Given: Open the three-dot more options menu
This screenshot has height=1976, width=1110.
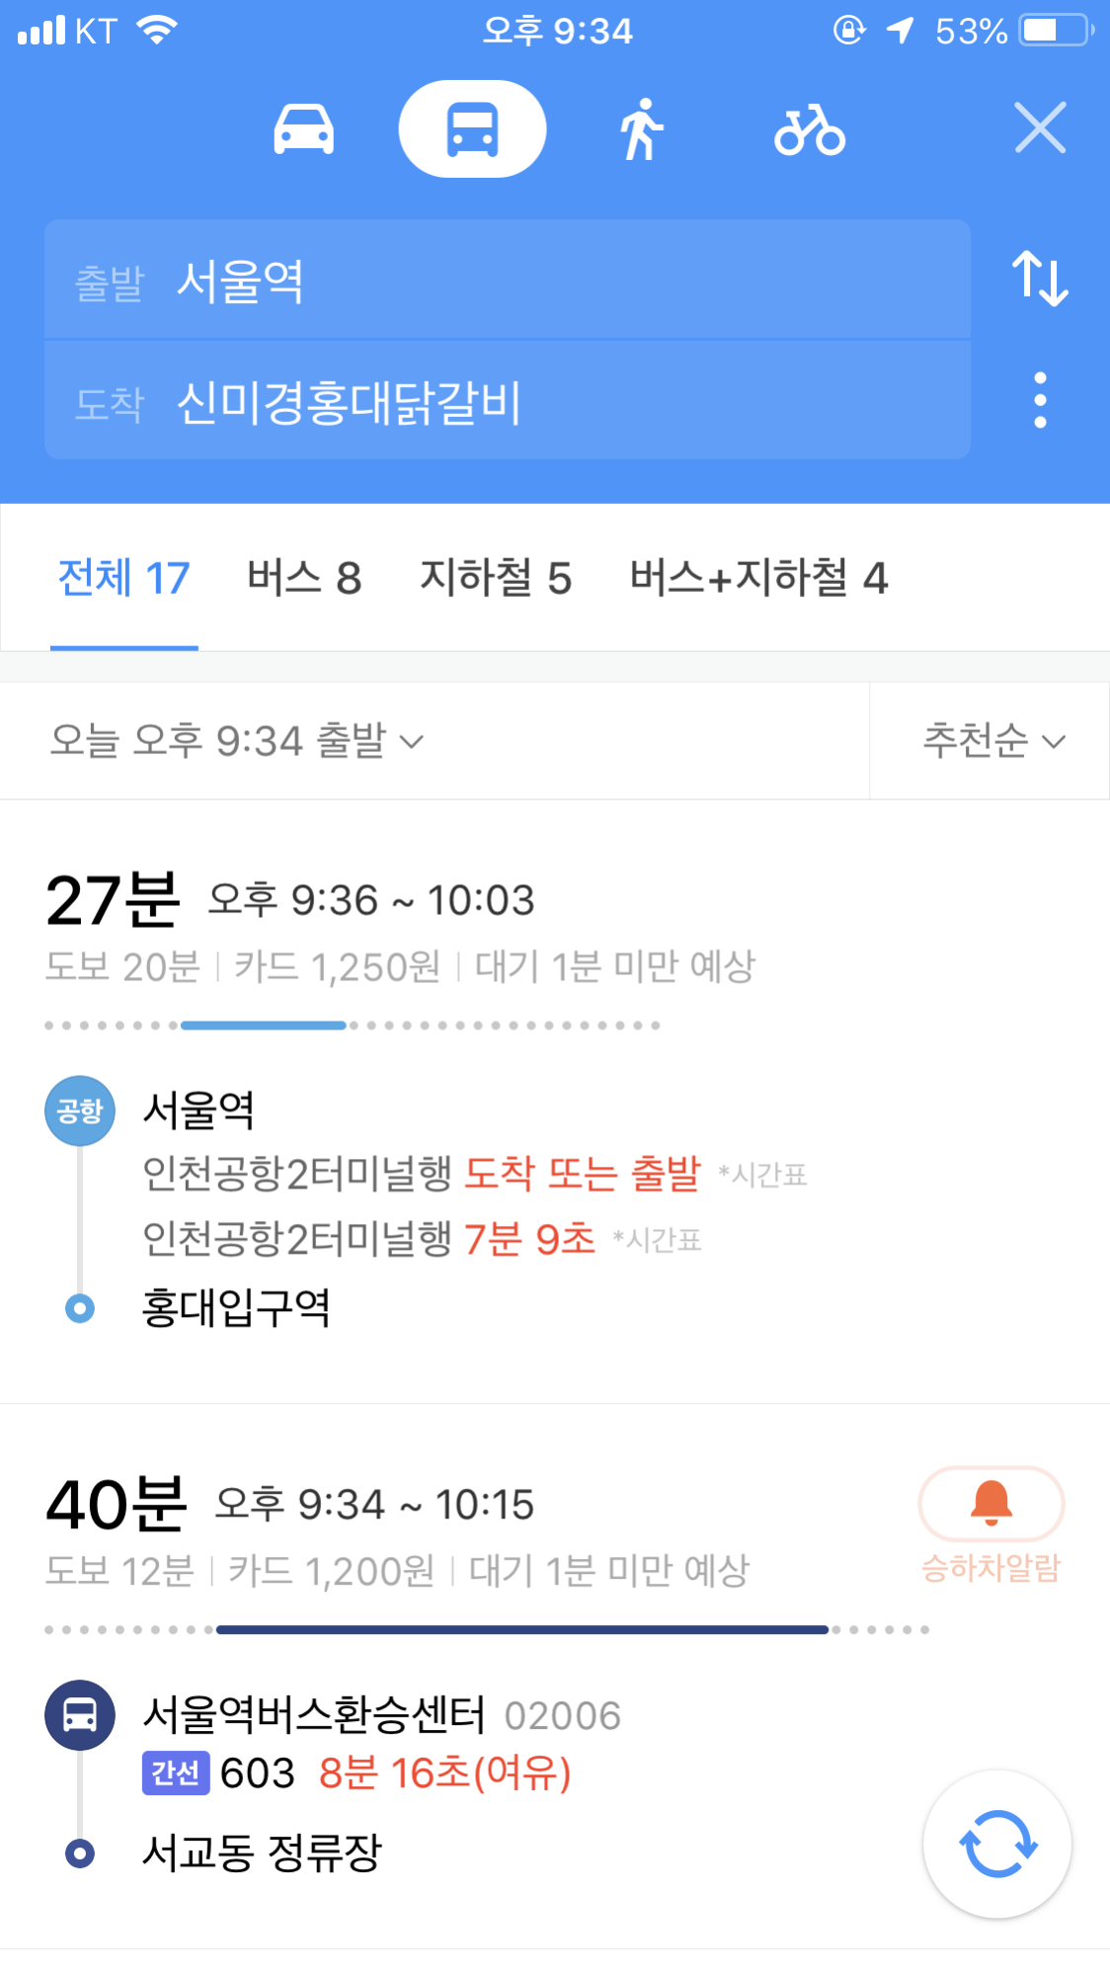Looking at the screenshot, I should (x=1039, y=400).
